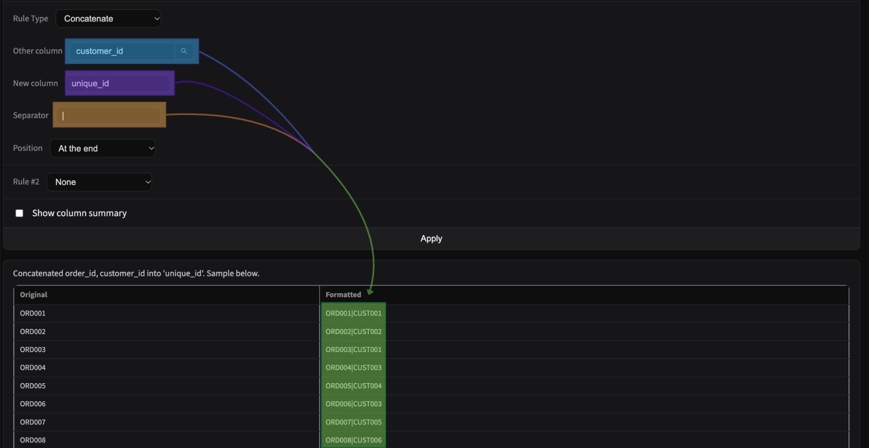Focus the customer_id Other column input
This screenshot has width=869, height=448.
click(x=122, y=51)
